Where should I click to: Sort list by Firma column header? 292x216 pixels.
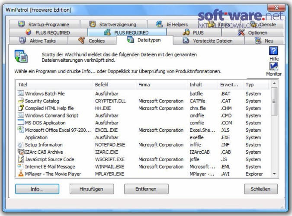(161, 85)
